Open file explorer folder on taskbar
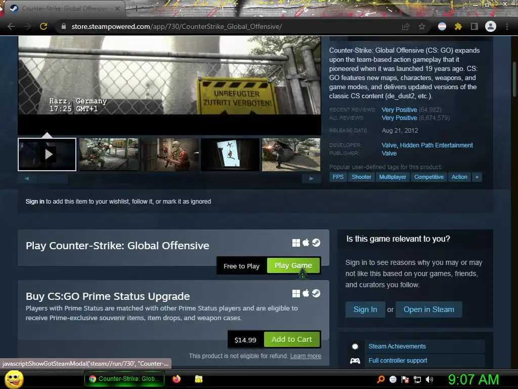 click(198, 379)
